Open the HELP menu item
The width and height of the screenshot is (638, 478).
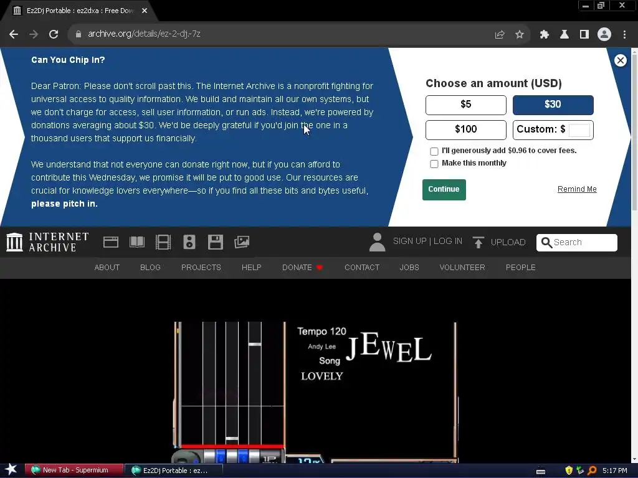point(252,268)
